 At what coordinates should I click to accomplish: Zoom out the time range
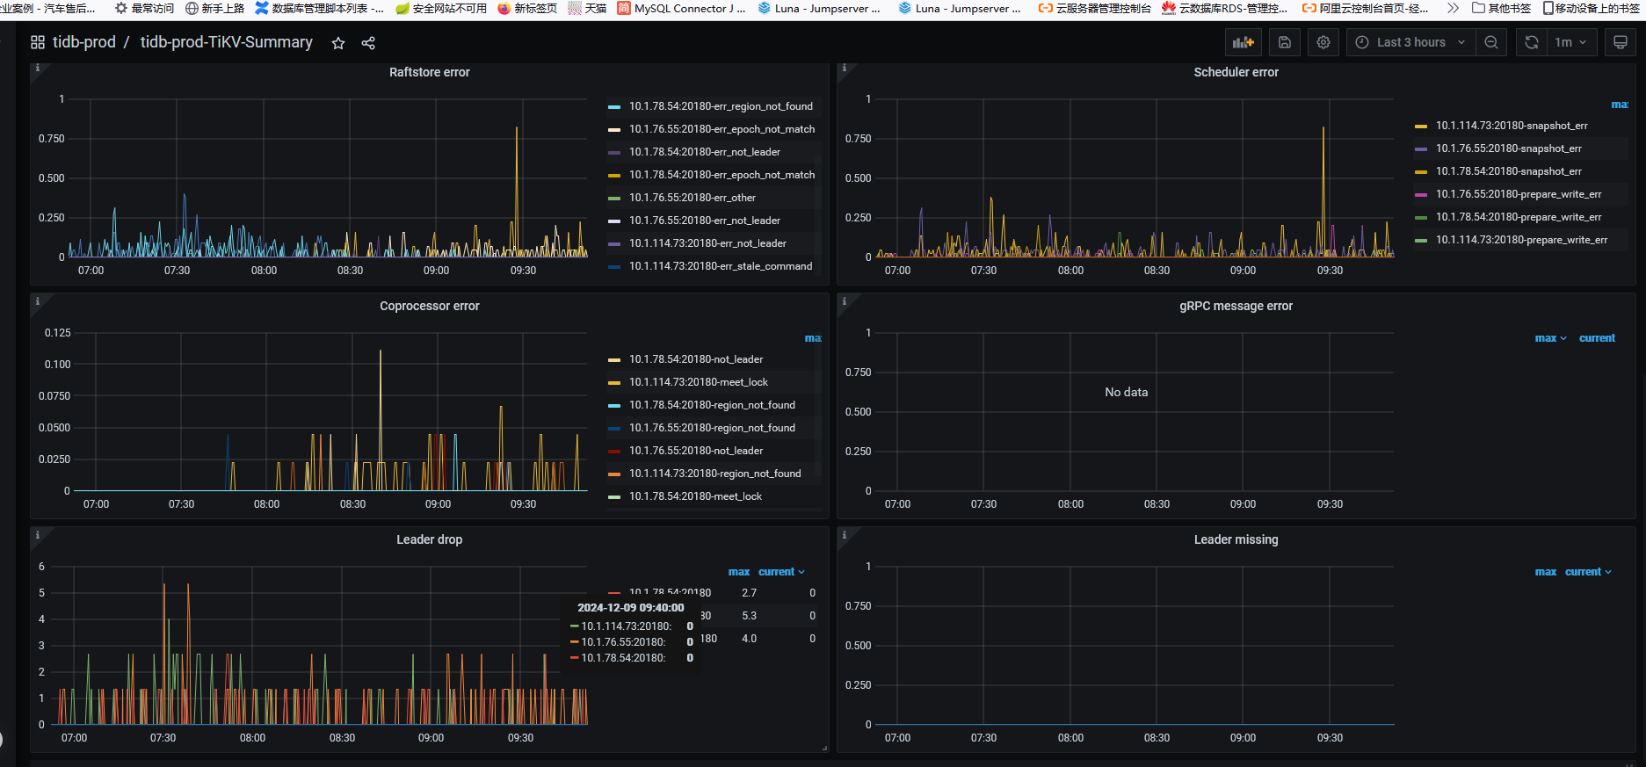click(x=1491, y=42)
